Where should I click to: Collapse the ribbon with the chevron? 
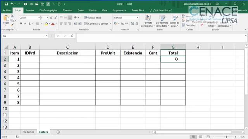[x=245, y=30]
